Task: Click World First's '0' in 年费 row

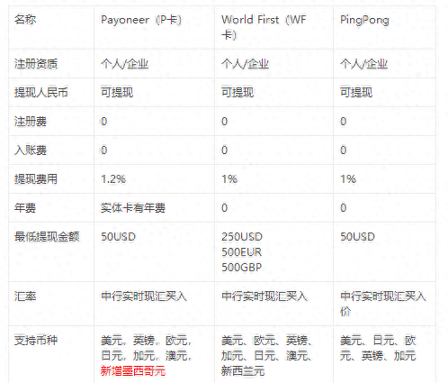Action: (225, 208)
